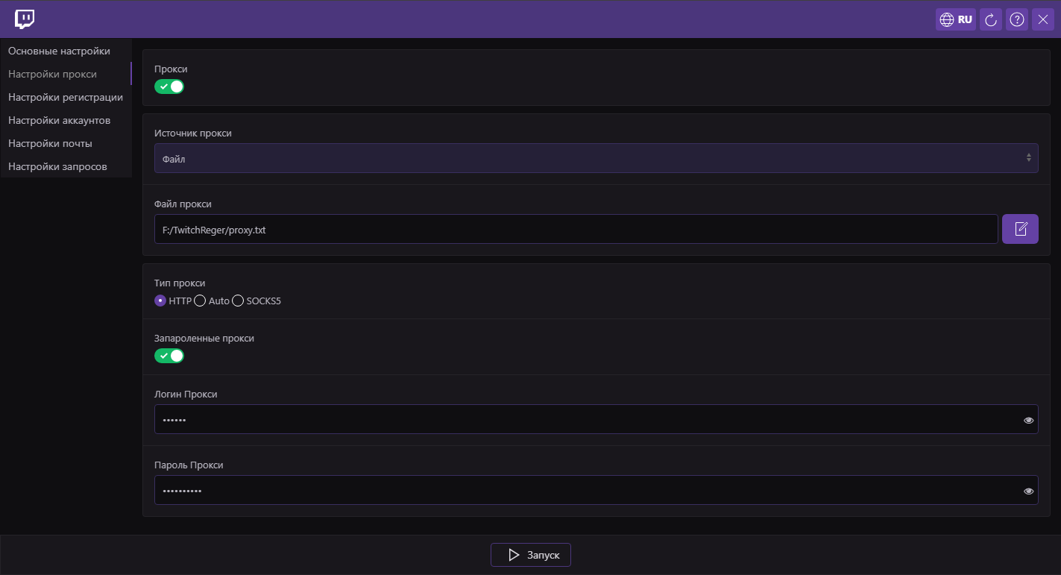
Task: Switch to Настройки регистрации section
Action: (x=66, y=97)
